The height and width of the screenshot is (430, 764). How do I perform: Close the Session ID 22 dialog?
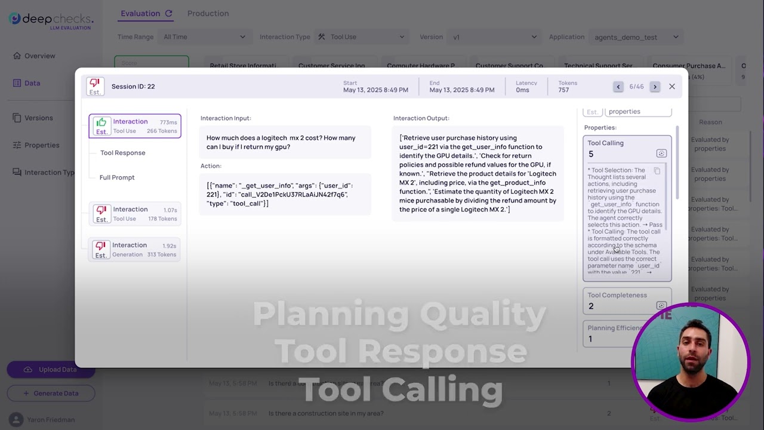pyautogui.click(x=672, y=87)
